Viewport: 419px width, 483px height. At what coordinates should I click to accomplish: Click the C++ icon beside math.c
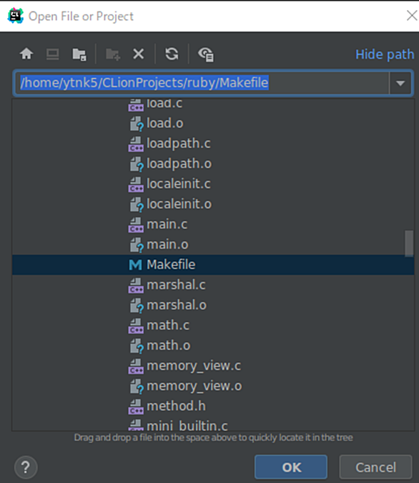tap(136, 326)
